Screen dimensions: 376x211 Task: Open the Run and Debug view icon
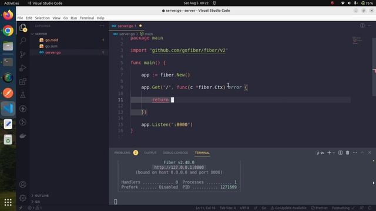[23, 68]
